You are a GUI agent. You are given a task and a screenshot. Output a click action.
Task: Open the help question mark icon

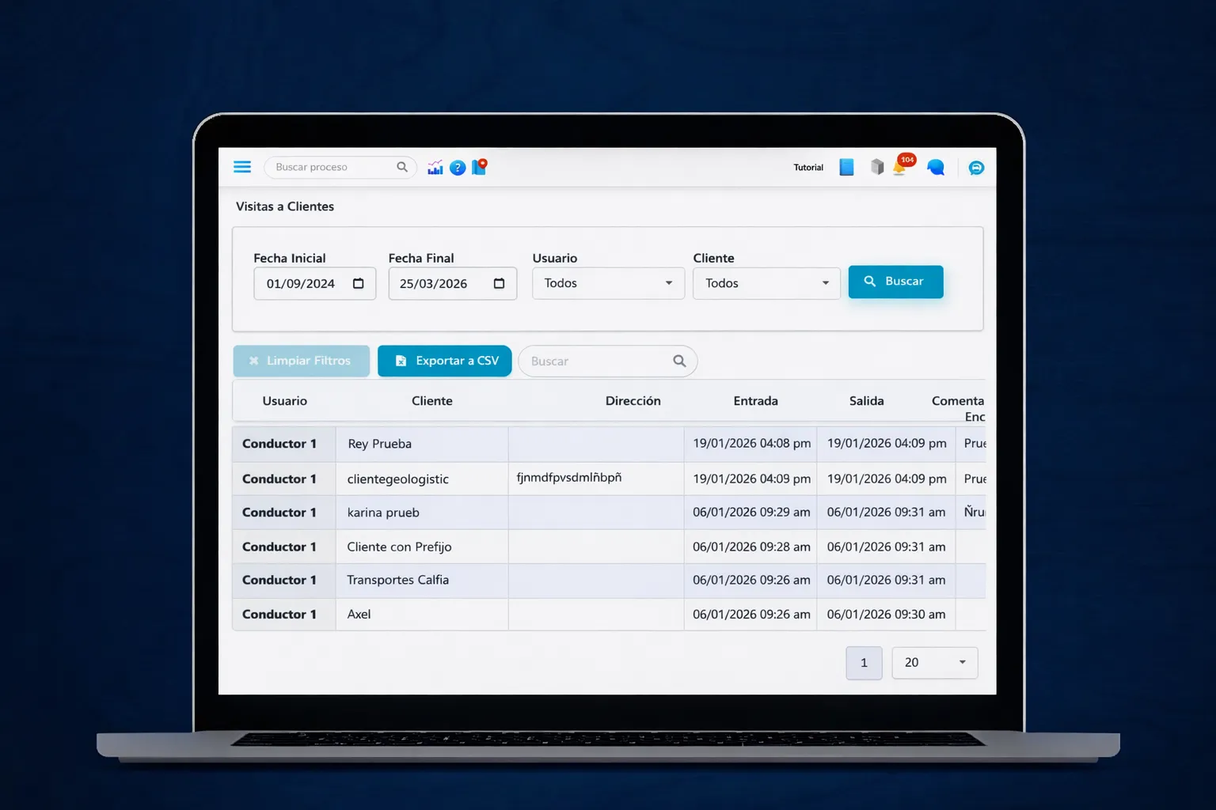[458, 168]
